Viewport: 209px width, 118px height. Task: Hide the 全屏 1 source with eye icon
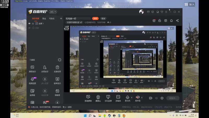tap(29, 24)
